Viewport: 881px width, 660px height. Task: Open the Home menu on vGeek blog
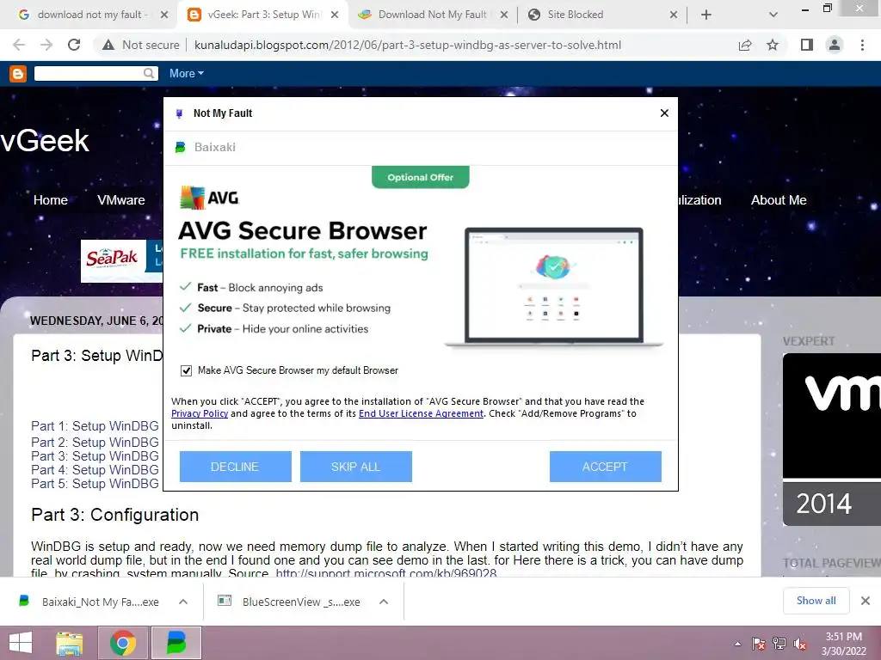click(x=51, y=200)
